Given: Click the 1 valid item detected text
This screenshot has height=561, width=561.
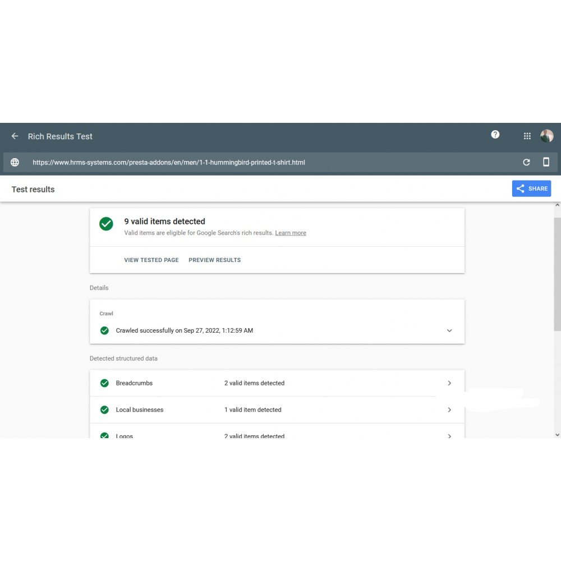Looking at the screenshot, I should coord(253,410).
